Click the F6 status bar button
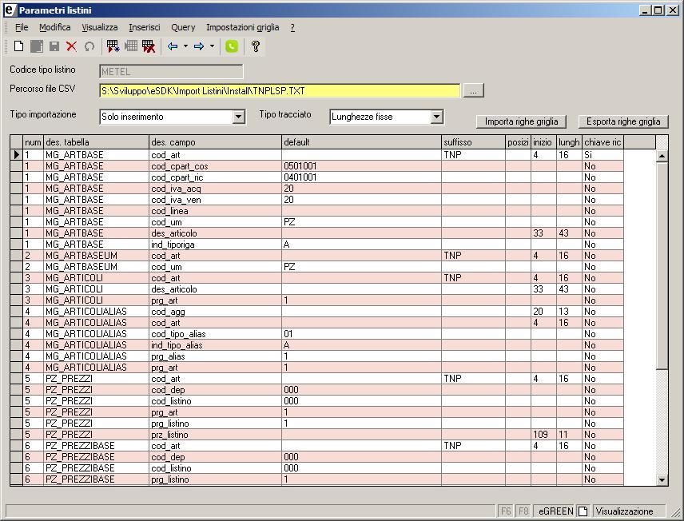 506,511
